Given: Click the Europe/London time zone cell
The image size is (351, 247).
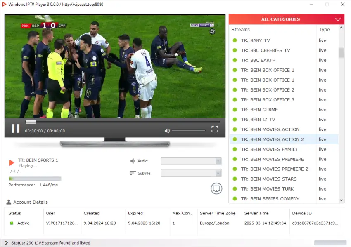Looking at the screenshot, I should click(214, 223).
